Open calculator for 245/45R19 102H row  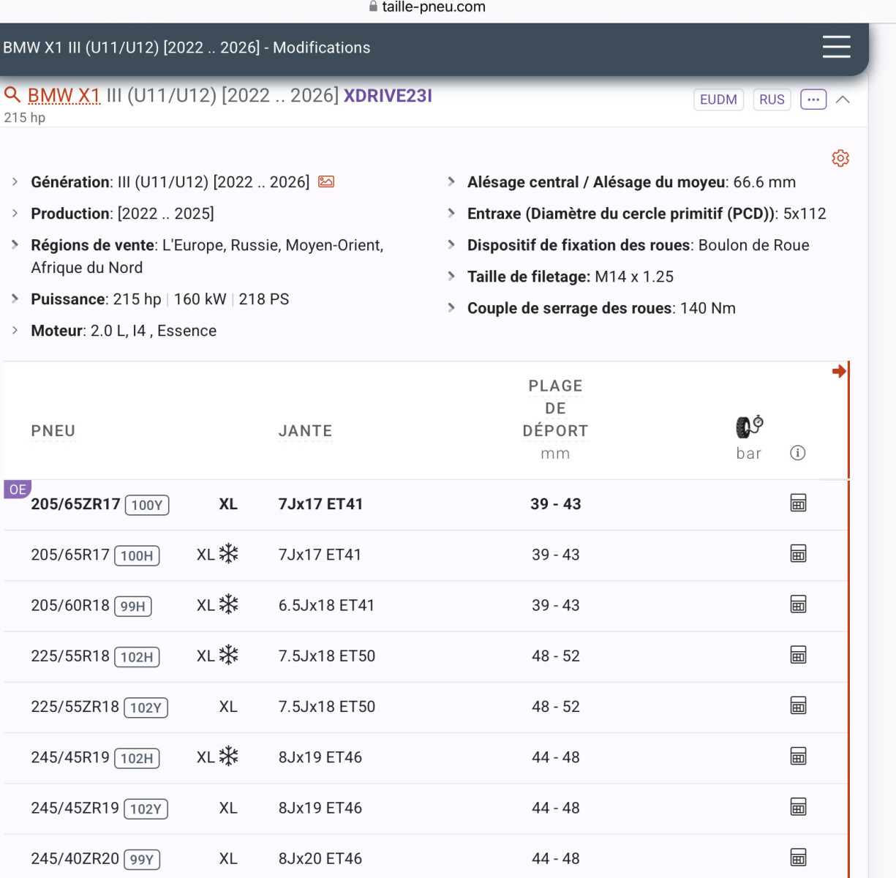click(798, 756)
